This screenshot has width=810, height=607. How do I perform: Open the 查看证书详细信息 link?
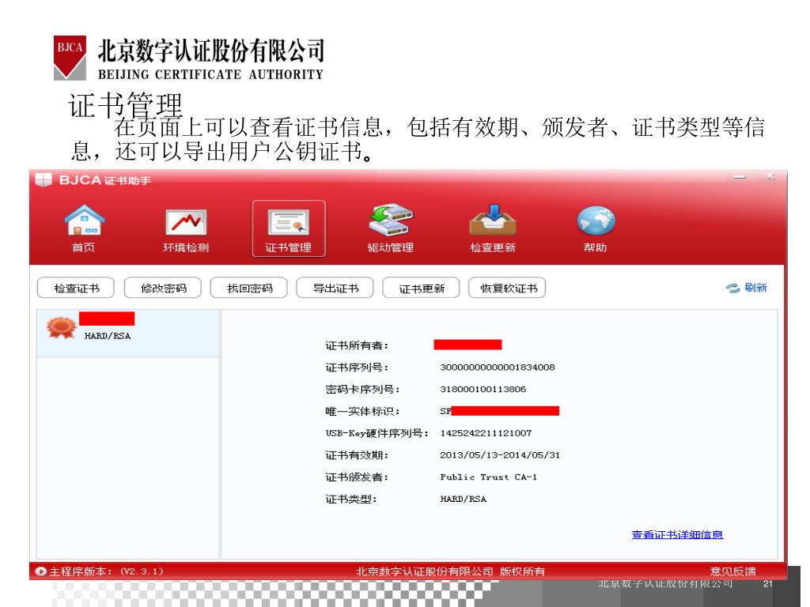coord(677,535)
